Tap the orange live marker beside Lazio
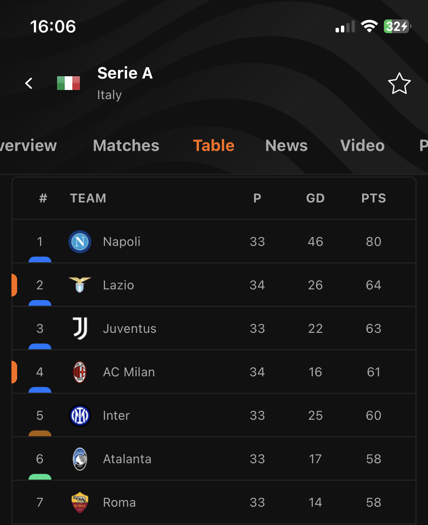The image size is (428, 525). [14, 285]
